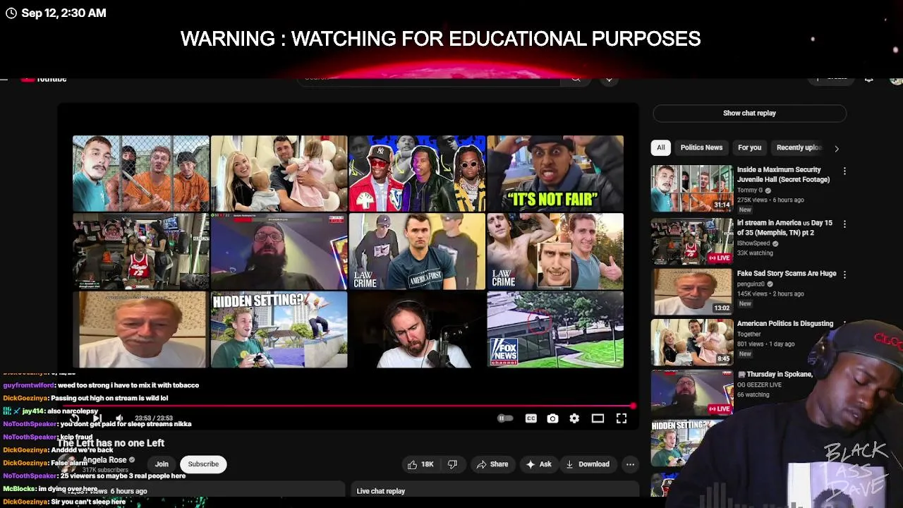The image size is (903, 508).
Task: Open sidebar American Politics thumbnail
Action: [x=691, y=342]
